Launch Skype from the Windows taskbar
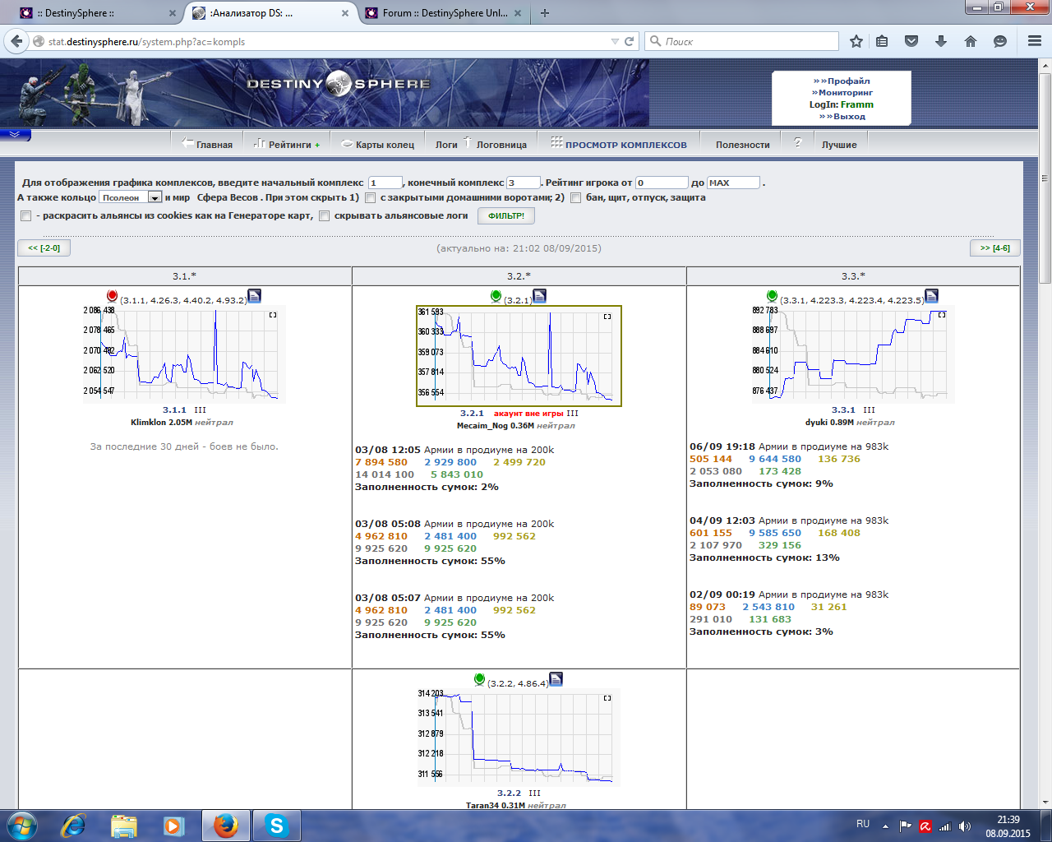The width and height of the screenshot is (1052, 842). (276, 826)
